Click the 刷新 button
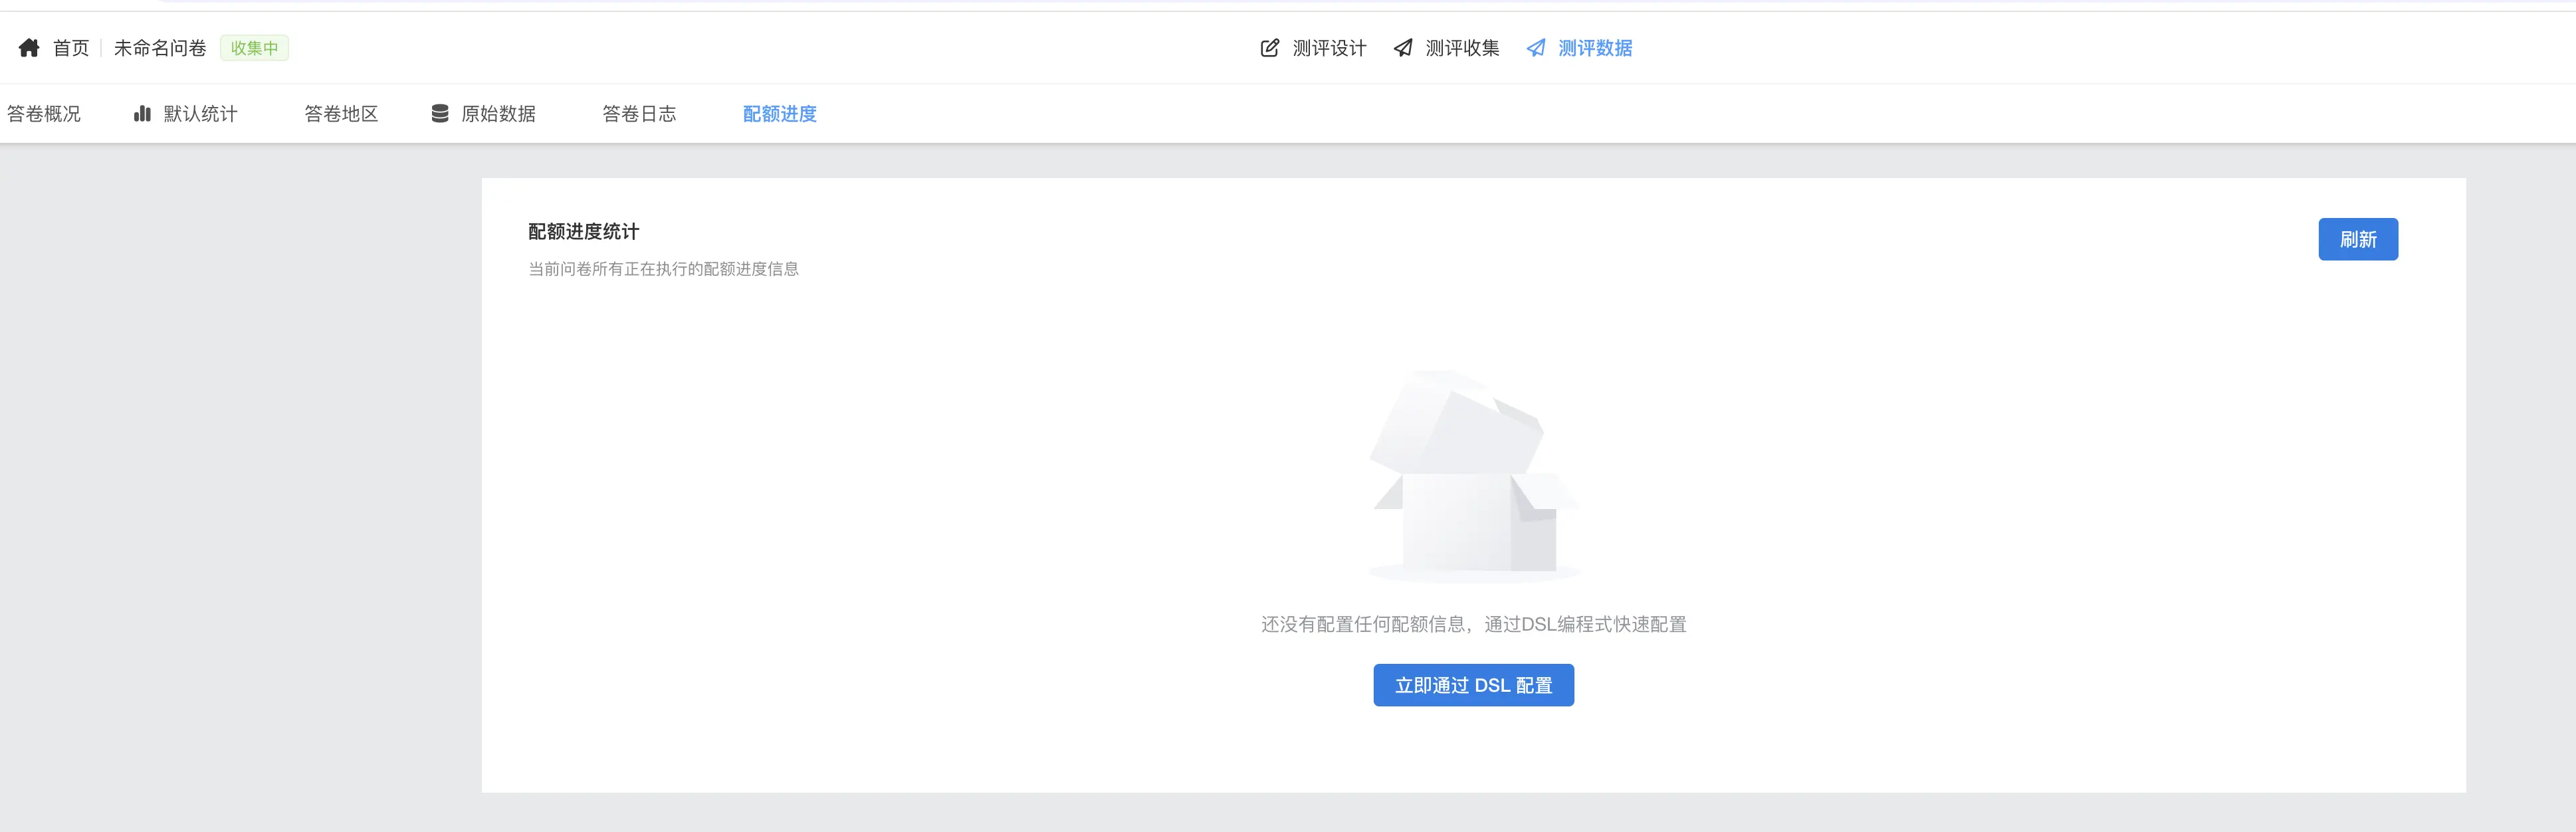The image size is (2576, 832). tap(2358, 239)
